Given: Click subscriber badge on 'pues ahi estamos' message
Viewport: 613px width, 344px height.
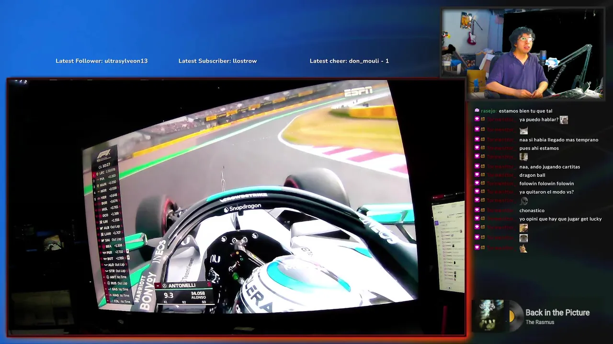Looking at the screenshot, I should 483,148.
